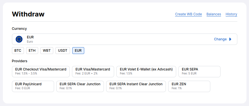
Task: Choose EUR PayUnicard provider
Action: point(33,86)
